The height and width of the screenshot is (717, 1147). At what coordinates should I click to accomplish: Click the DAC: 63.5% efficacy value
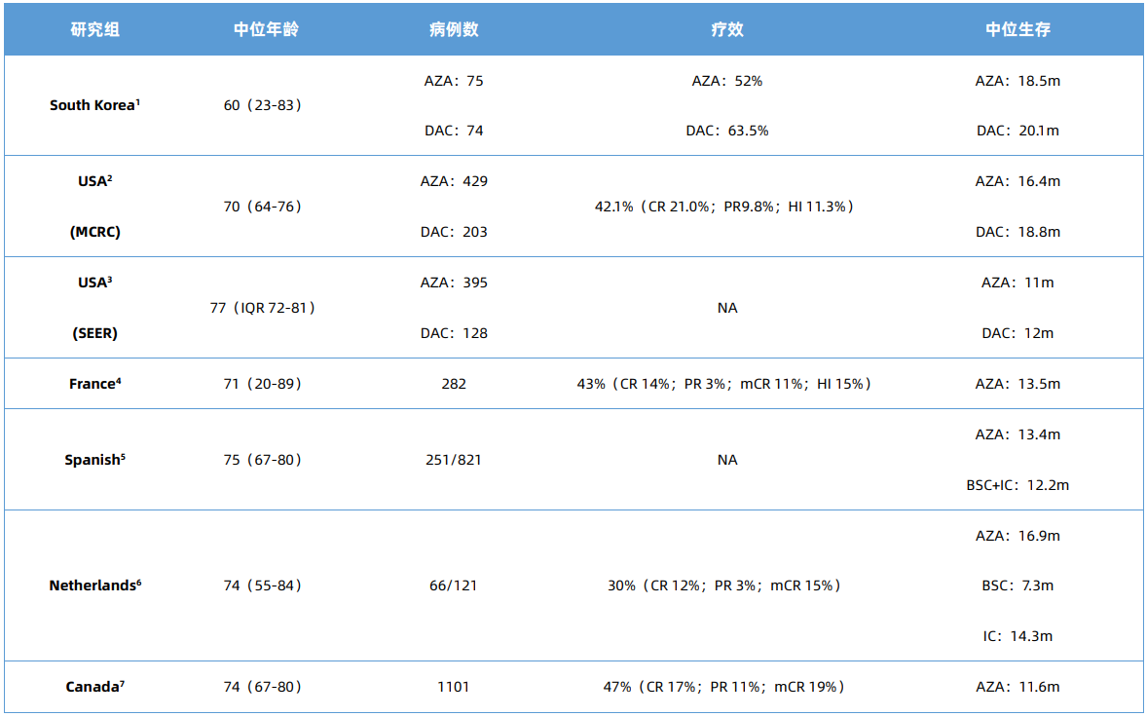coord(727,131)
